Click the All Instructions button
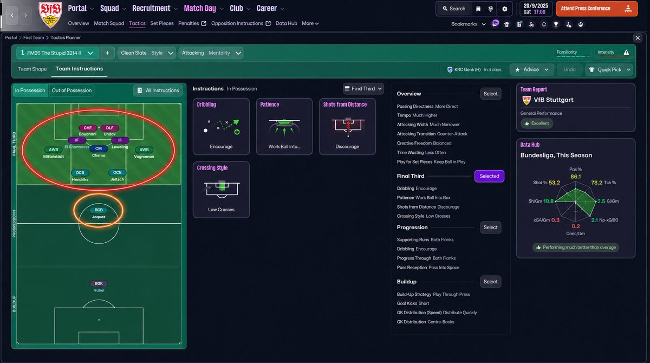This screenshot has height=363, width=650. (158, 90)
